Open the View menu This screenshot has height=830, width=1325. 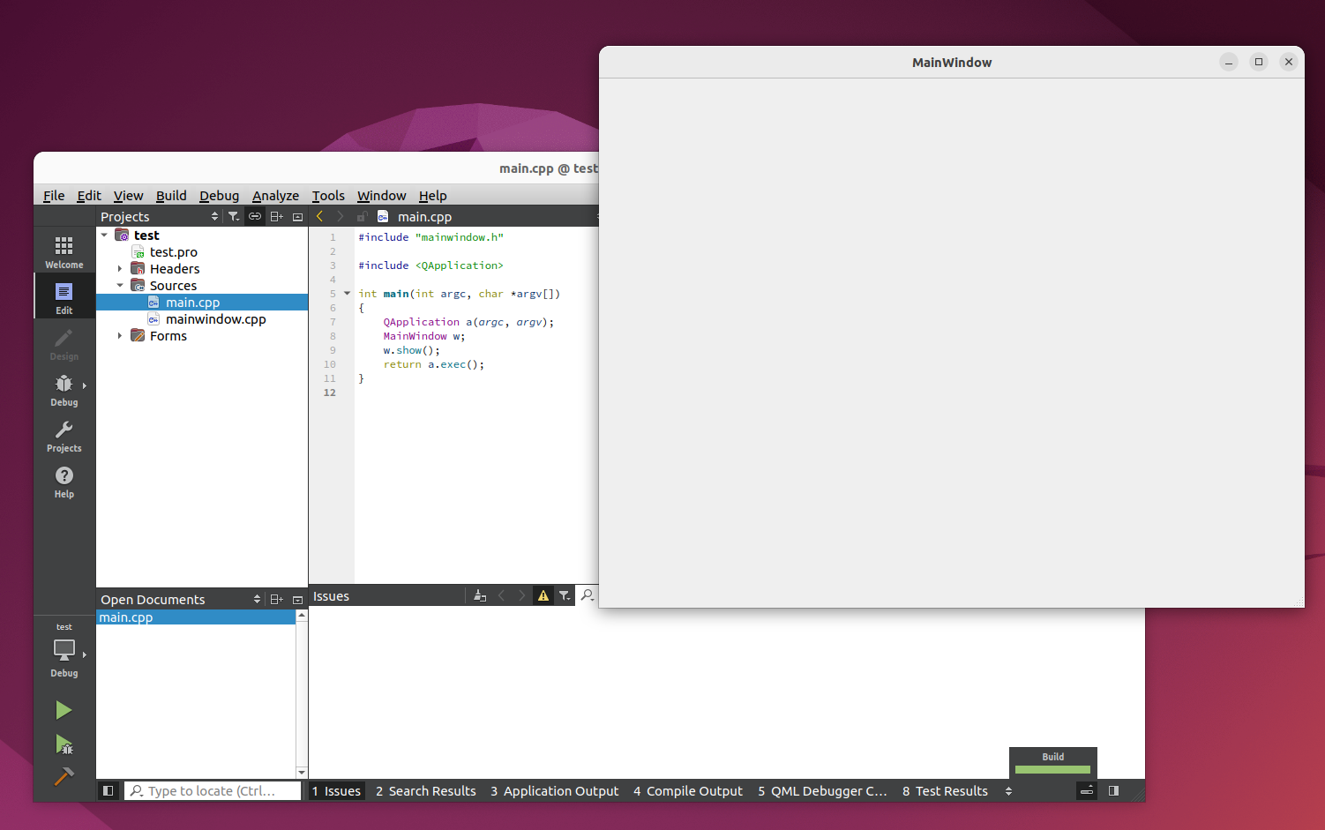[x=128, y=195]
